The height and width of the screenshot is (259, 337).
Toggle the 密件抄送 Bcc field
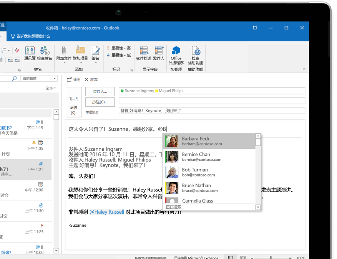point(144,53)
